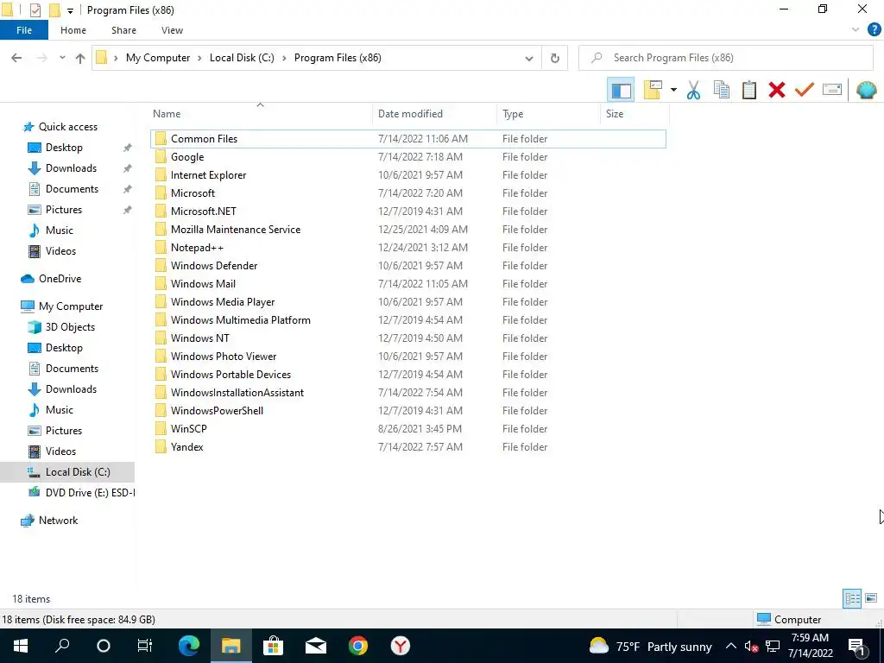Click the red X Delete icon

point(777,90)
